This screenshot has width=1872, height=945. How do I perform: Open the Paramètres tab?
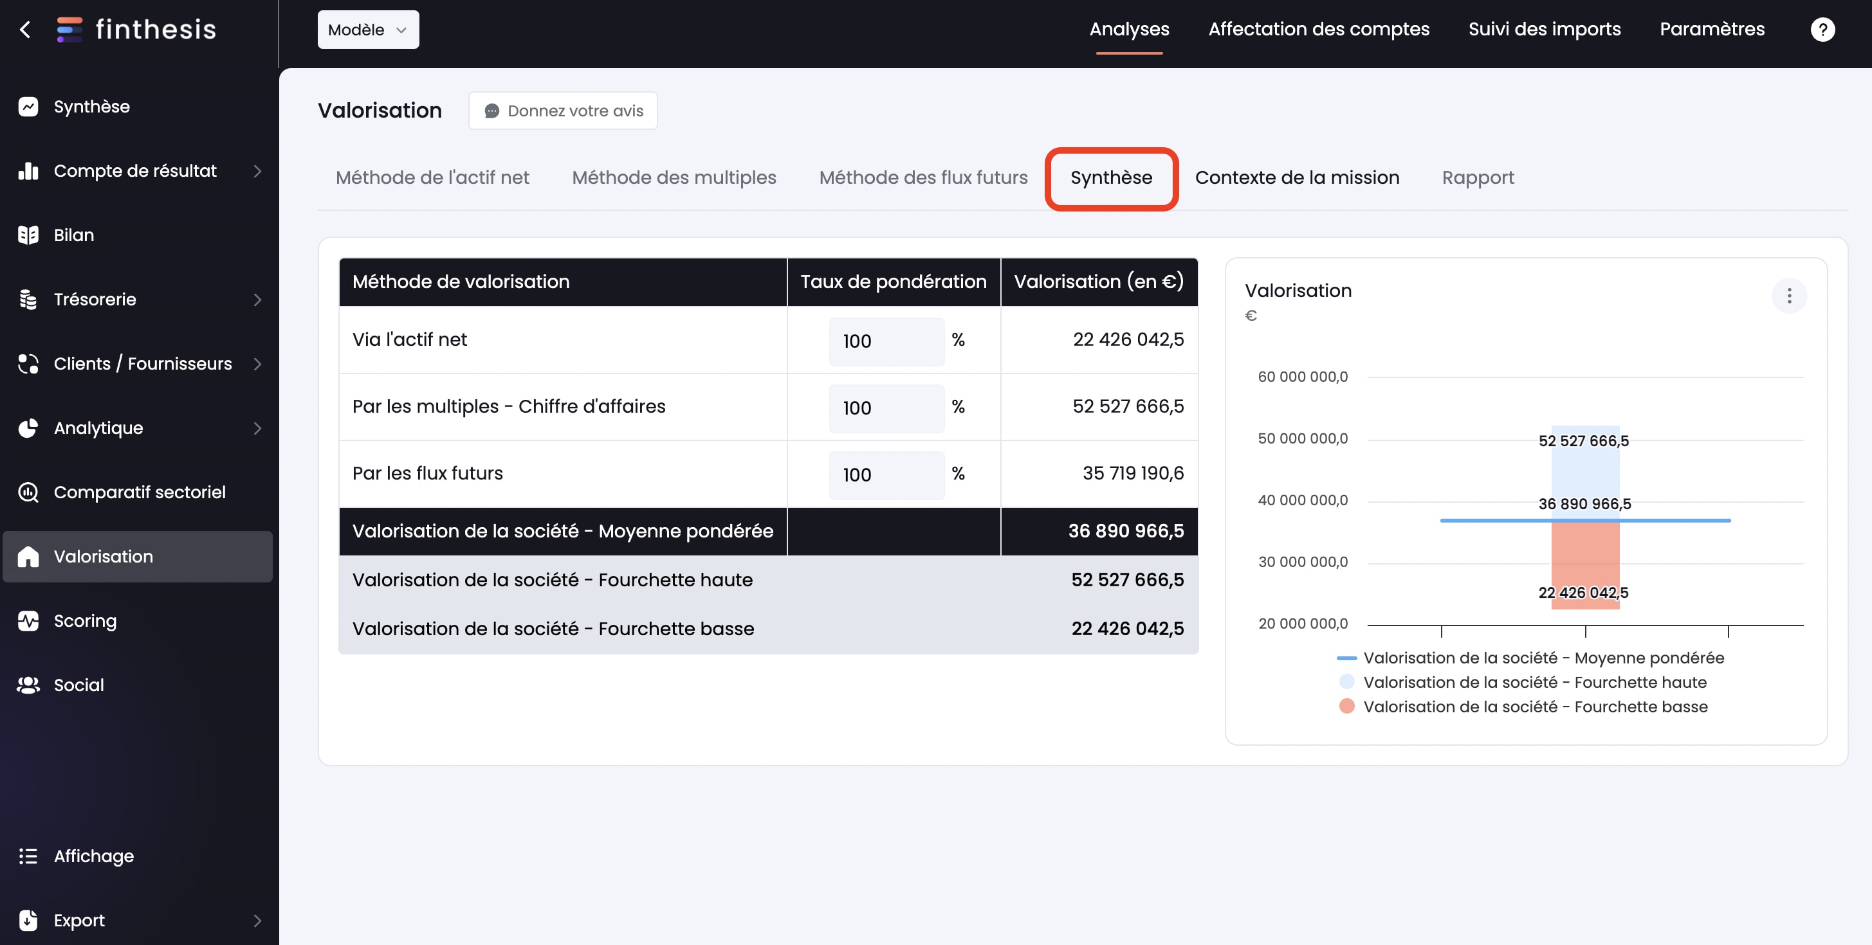click(1711, 30)
